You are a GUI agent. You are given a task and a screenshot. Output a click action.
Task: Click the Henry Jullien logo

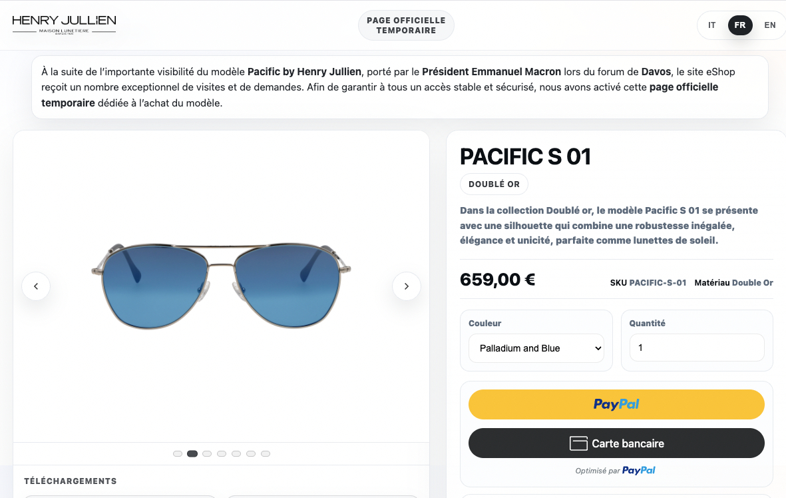(64, 25)
